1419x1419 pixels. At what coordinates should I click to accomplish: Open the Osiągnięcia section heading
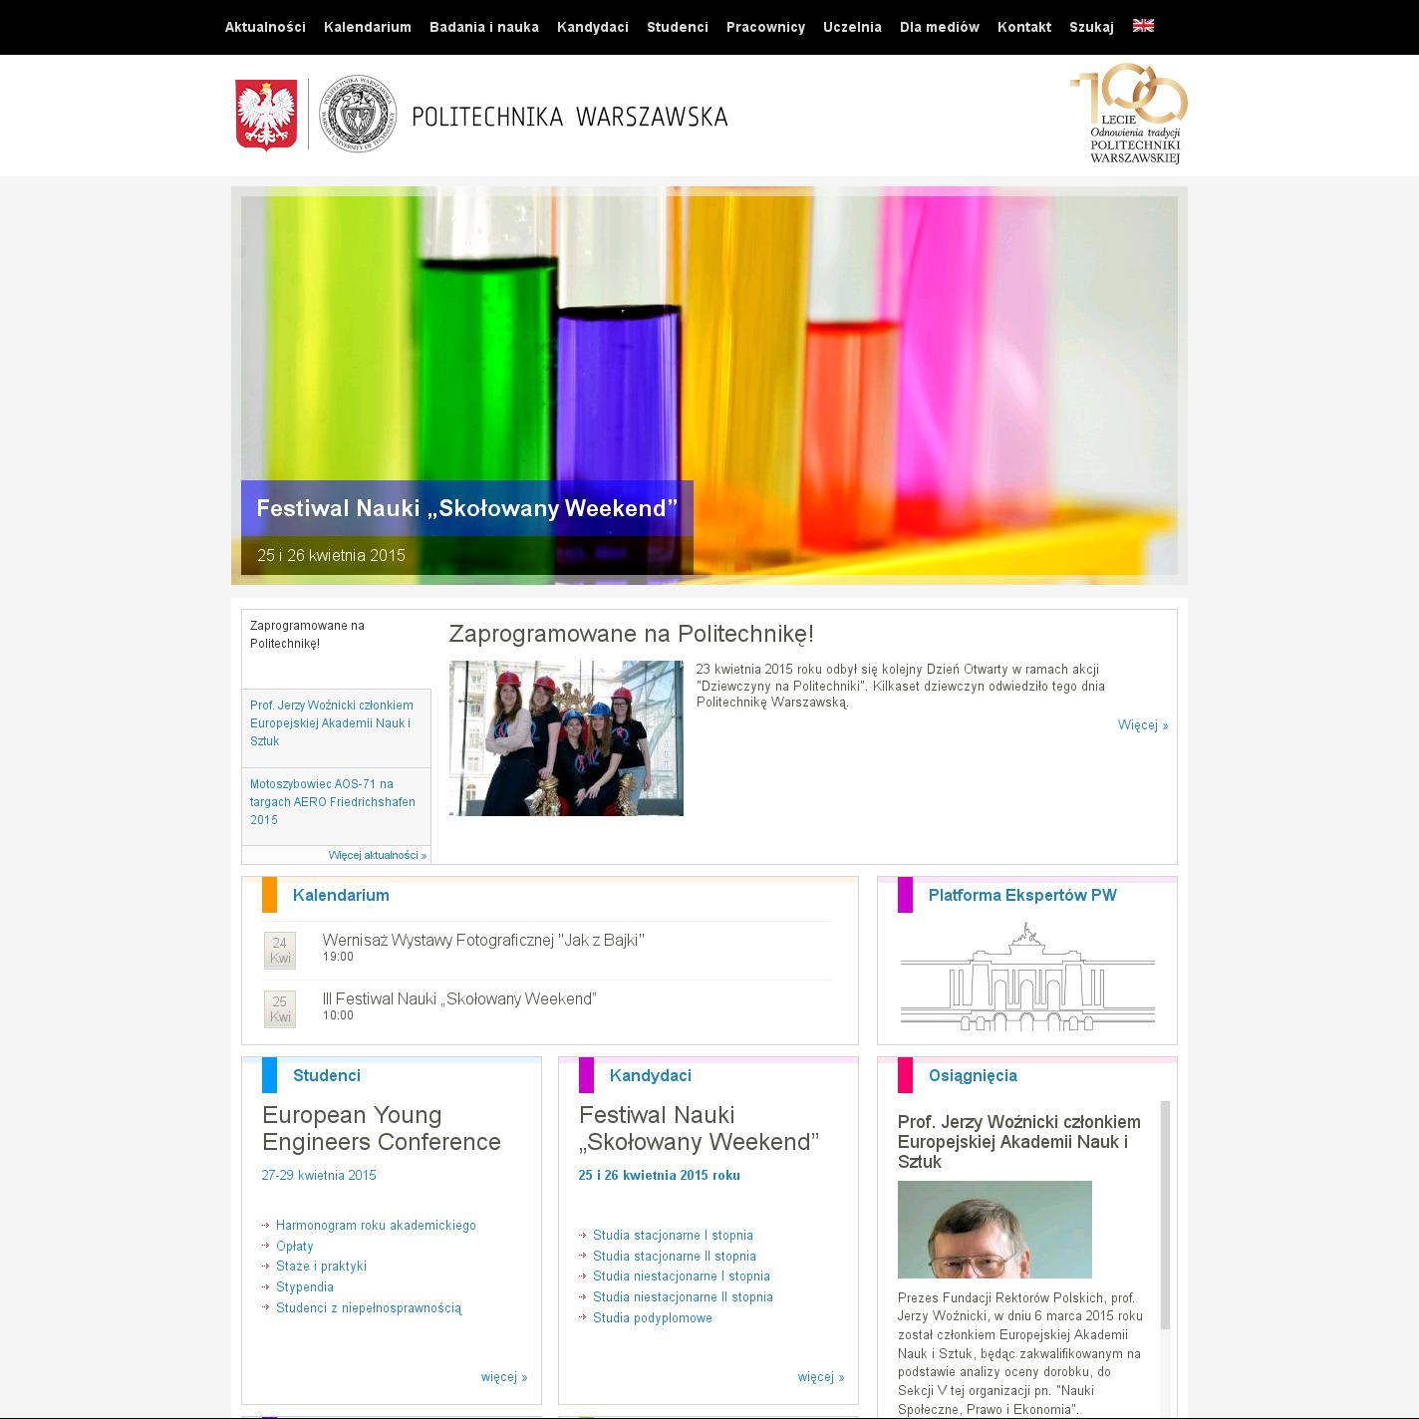pyautogui.click(x=973, y=1075)
